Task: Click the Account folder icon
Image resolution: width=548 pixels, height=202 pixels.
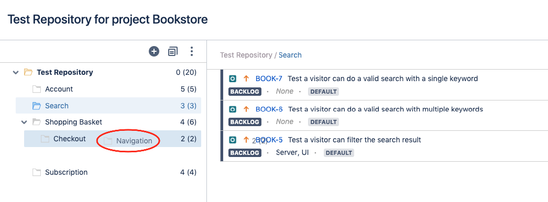Action: (x=37, y=89)
